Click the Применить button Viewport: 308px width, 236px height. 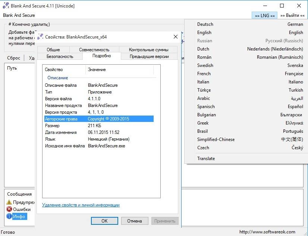click(164, 221)
